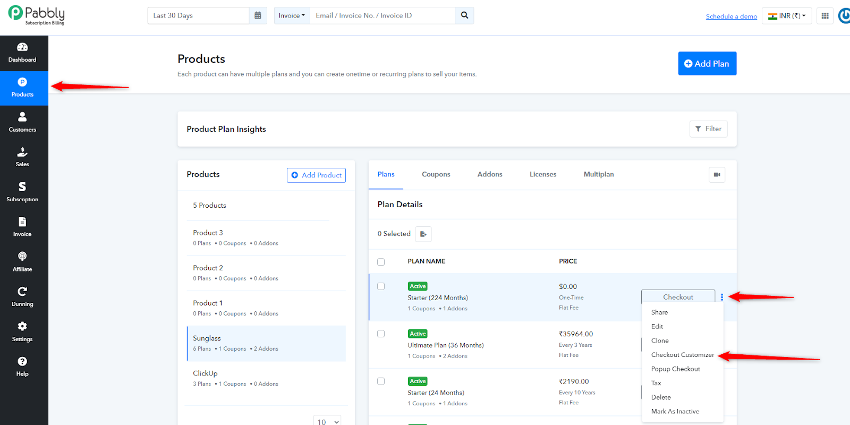Click Checkout for Starter (224 Months)
The image size is (850, 425).
point(678,297)
